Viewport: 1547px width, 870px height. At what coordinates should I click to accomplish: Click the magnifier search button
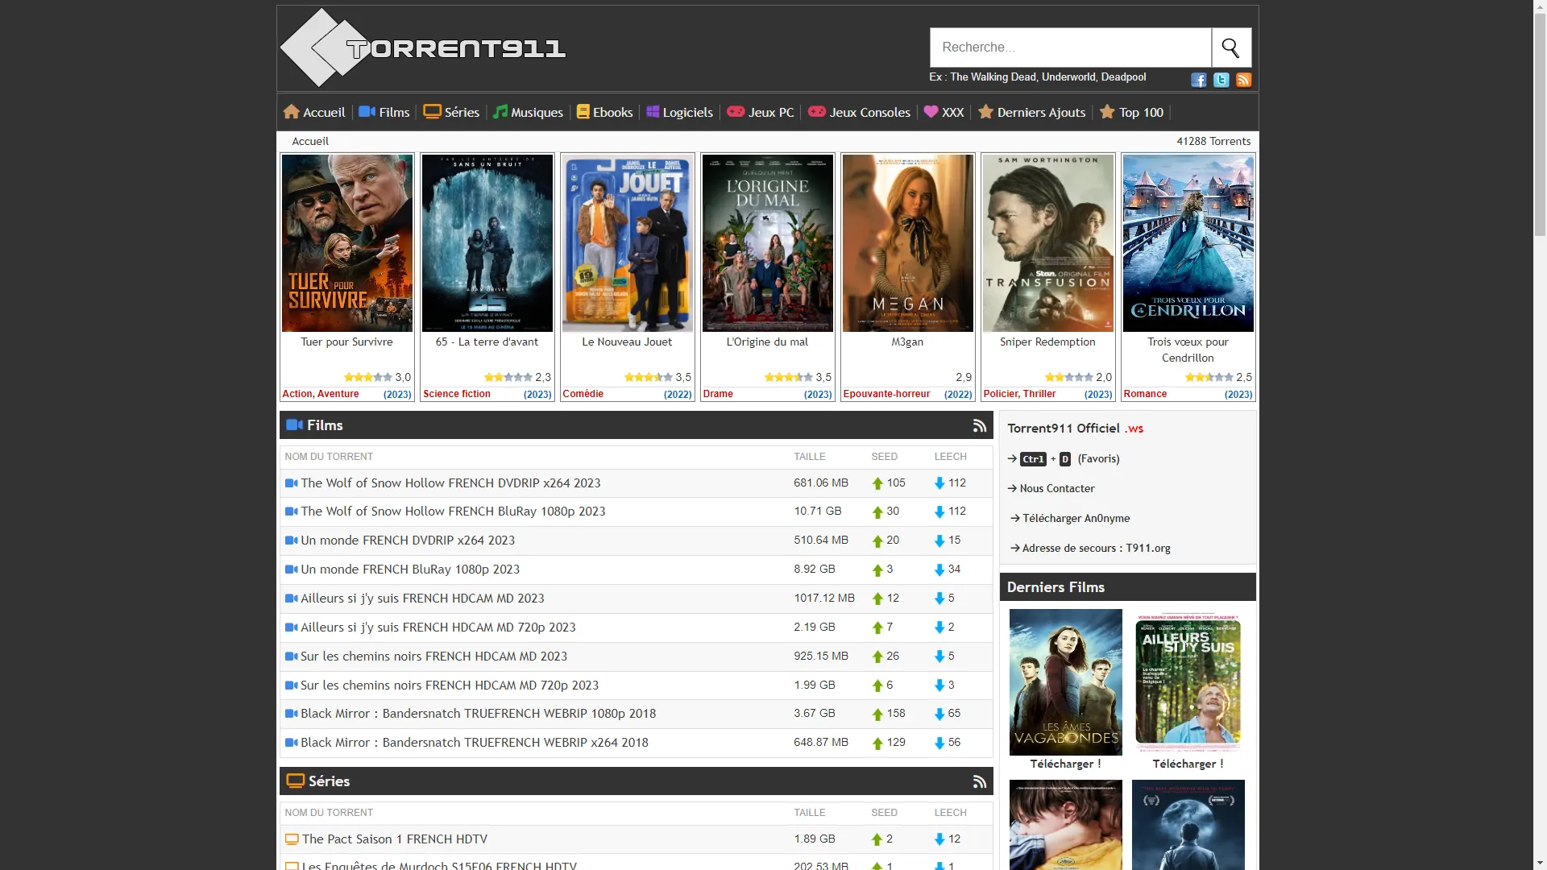pyautogui.click(x=1231, y=48)
